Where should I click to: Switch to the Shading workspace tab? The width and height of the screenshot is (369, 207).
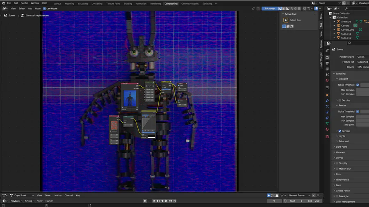(x=128, y=4)
